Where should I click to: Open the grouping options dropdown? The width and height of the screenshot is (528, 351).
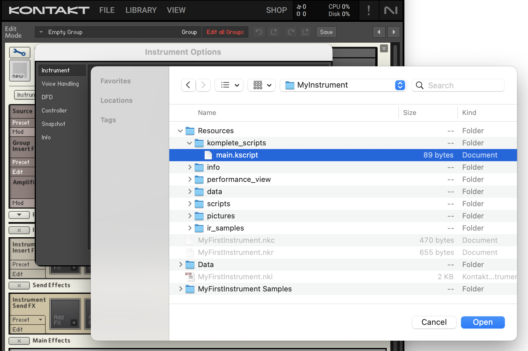(x=262, y=85)
